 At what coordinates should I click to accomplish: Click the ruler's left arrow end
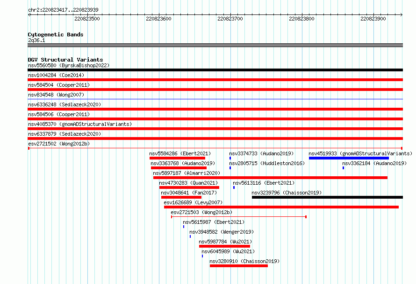pyautogui.click(x=29, y=15)
